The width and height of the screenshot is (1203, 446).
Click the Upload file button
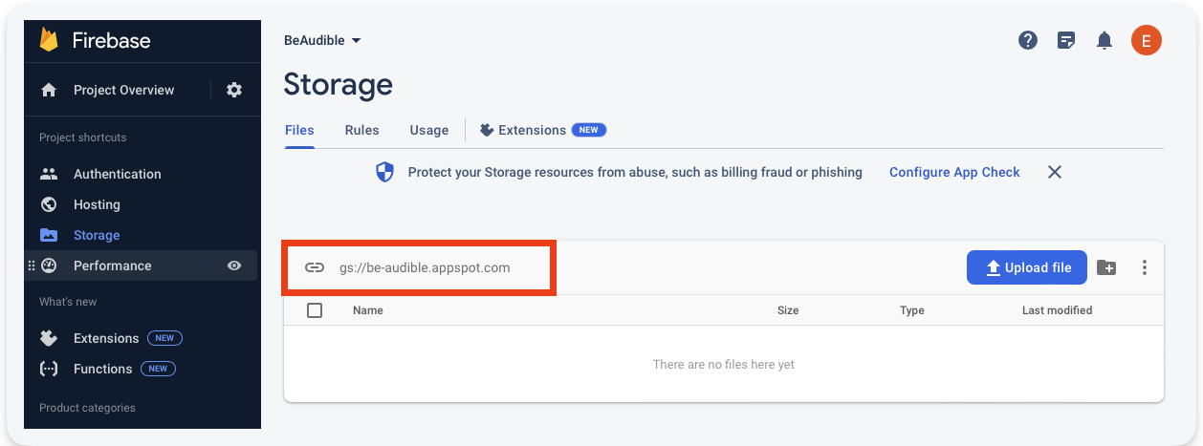(x=1027, y=267)
